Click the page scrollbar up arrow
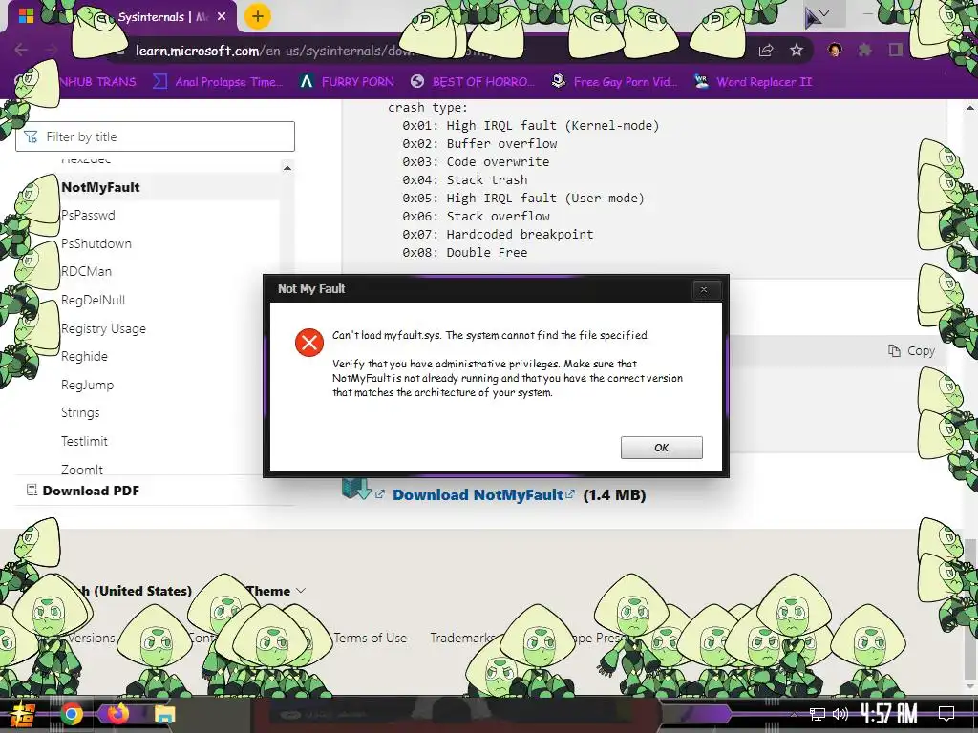Image resolution: width=978 pixels, height=733 pixels. [x=970, y=108]
